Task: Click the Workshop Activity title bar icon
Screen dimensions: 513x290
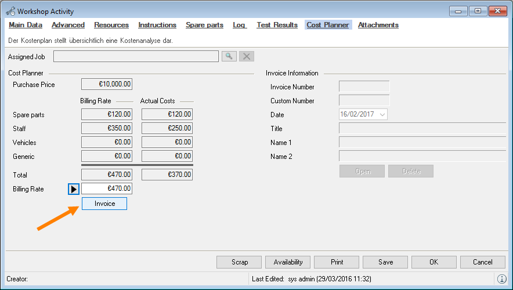Action: pyautogui.click(x=10, y=11)
